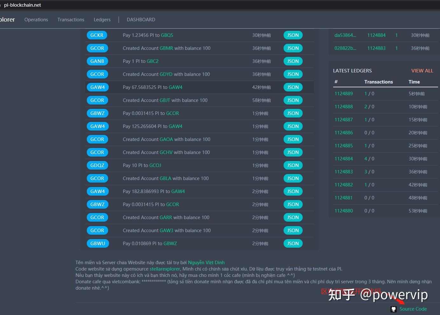
Task: Open the Ledgers navigation item
Action: pos(102,20)
